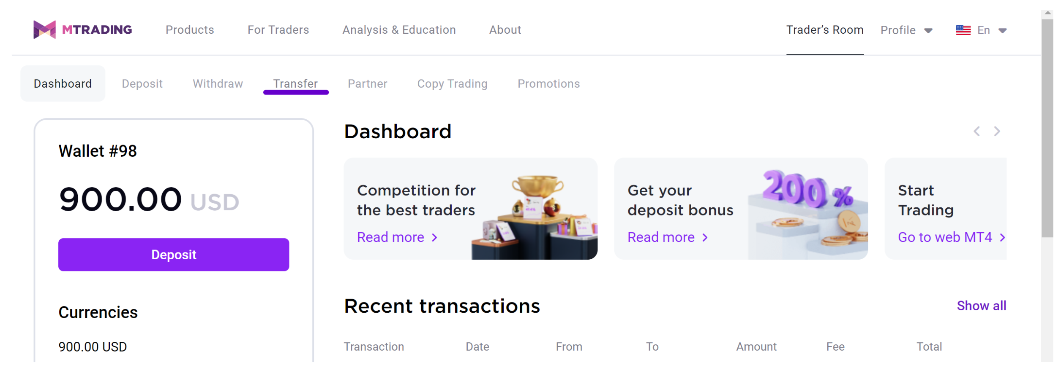Click Show all transactions link
The height and width of the screenshot is (392, 1061).
981,306
